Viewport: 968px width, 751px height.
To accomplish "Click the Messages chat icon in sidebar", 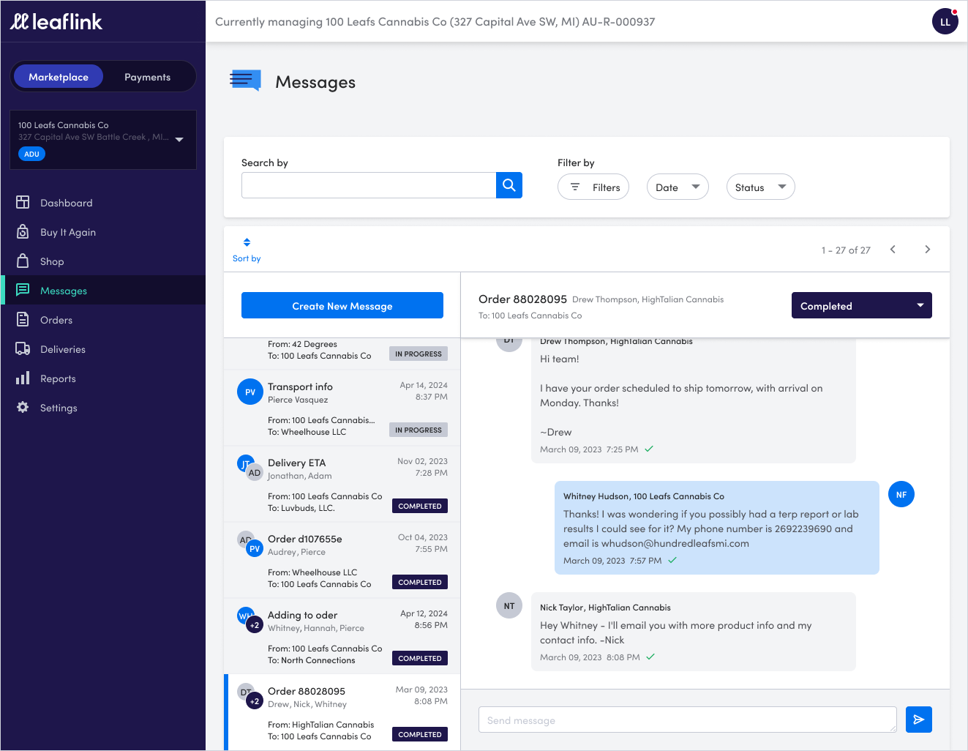I will point(23,290).
